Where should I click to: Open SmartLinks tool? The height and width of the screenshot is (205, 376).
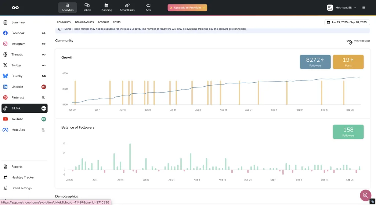pos(127,7)
